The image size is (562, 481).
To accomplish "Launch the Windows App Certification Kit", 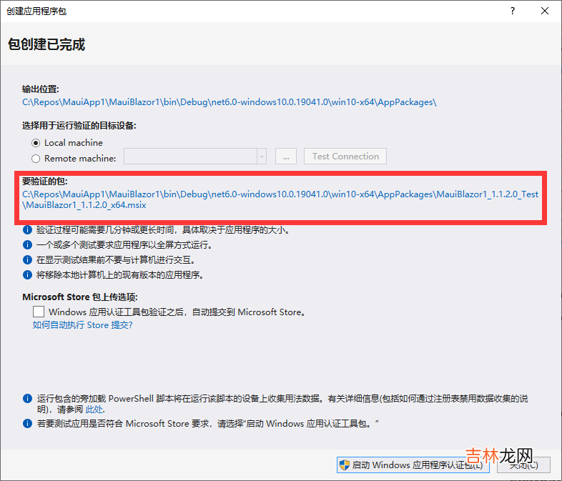I will (x=413, y=465).
